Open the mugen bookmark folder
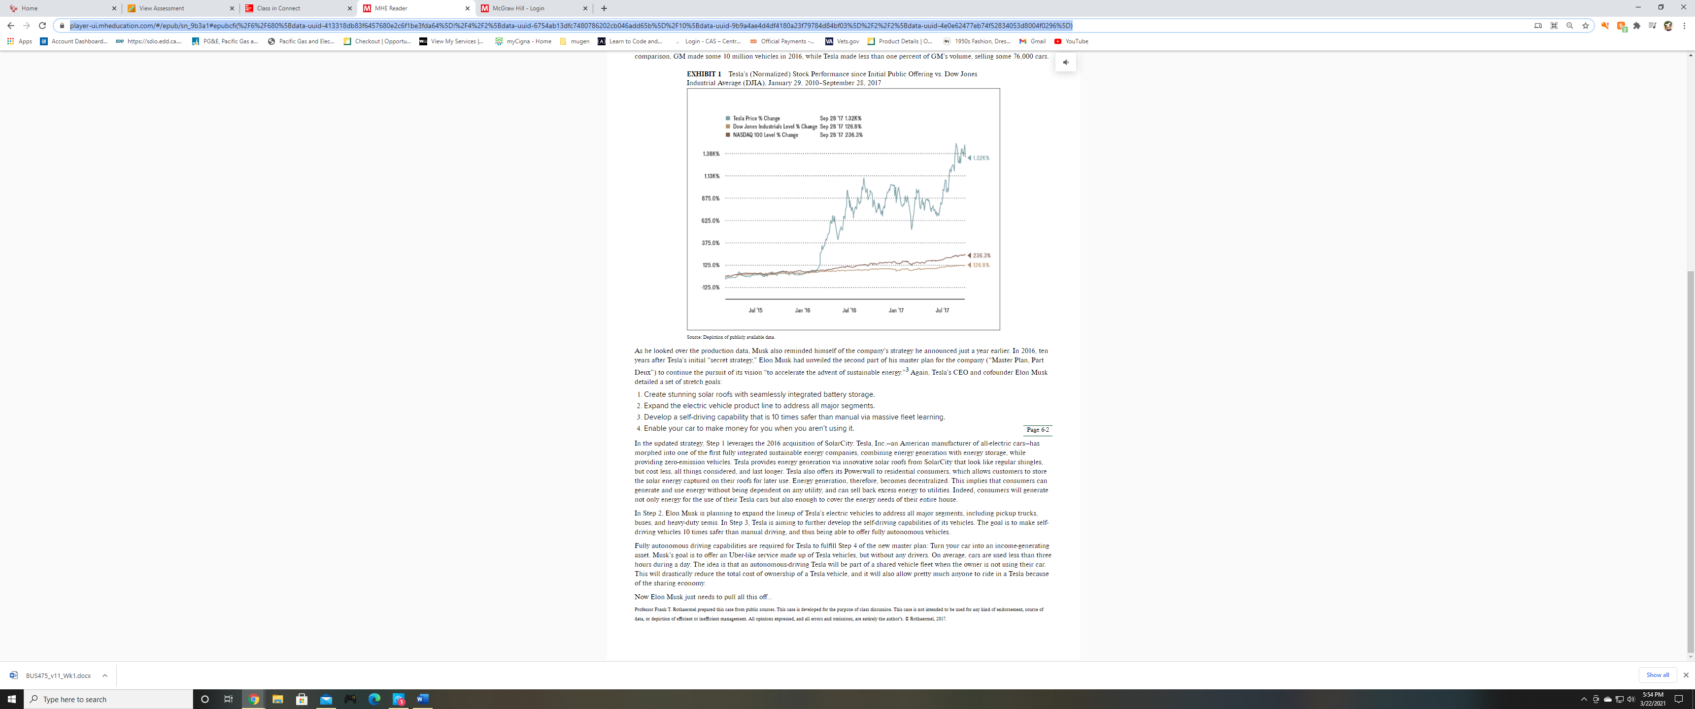The width and height of the screenshot is (1695, 709). [x=575, y=41]
